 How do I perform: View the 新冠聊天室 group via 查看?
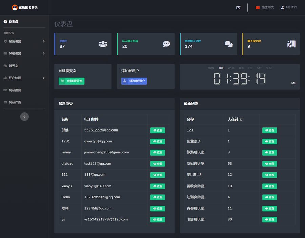pos(269,164)
